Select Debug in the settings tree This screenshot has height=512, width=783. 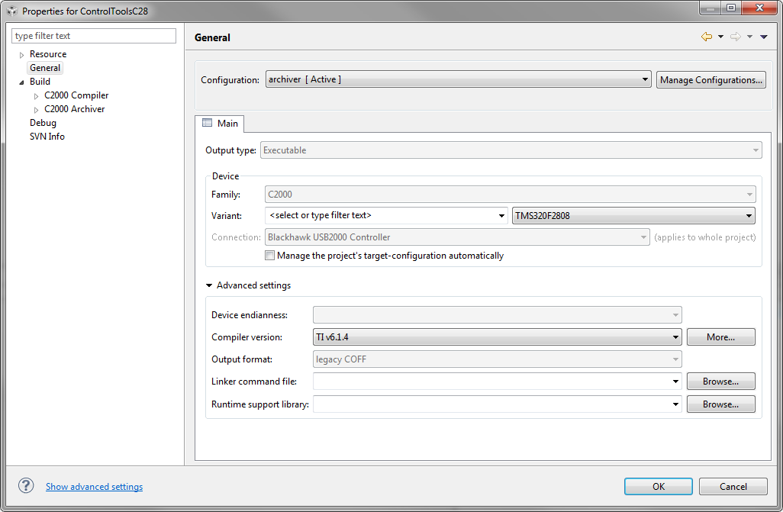(43, 122)
